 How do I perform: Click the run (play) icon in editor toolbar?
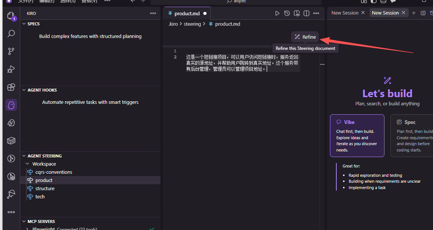[277, 13]
